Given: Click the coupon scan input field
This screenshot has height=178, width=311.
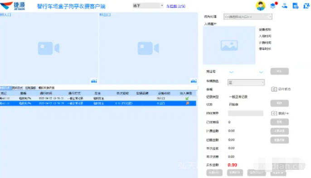Looking at the screenshot, I should pyautogui.click(x=246, y=113).
